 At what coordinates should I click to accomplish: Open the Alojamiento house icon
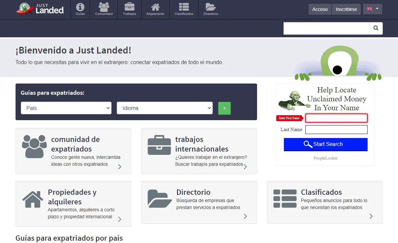pos(155,7)
